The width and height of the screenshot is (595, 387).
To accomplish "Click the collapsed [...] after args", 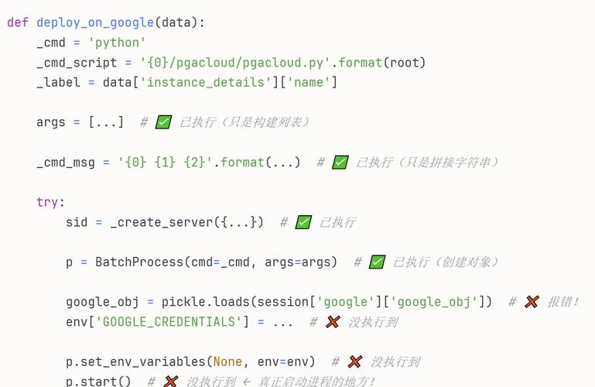I will [x=106, y=122].
